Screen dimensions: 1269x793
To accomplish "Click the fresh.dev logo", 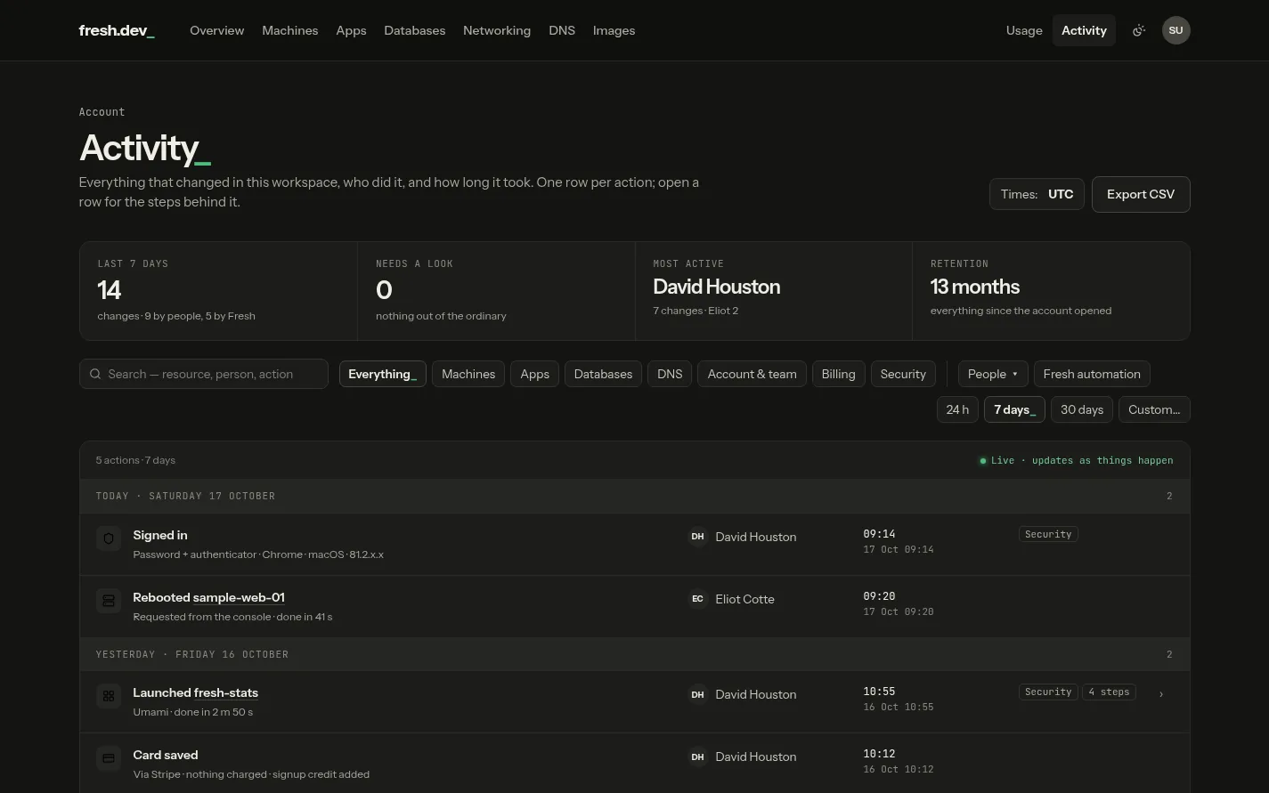I will tap(117, 30).
